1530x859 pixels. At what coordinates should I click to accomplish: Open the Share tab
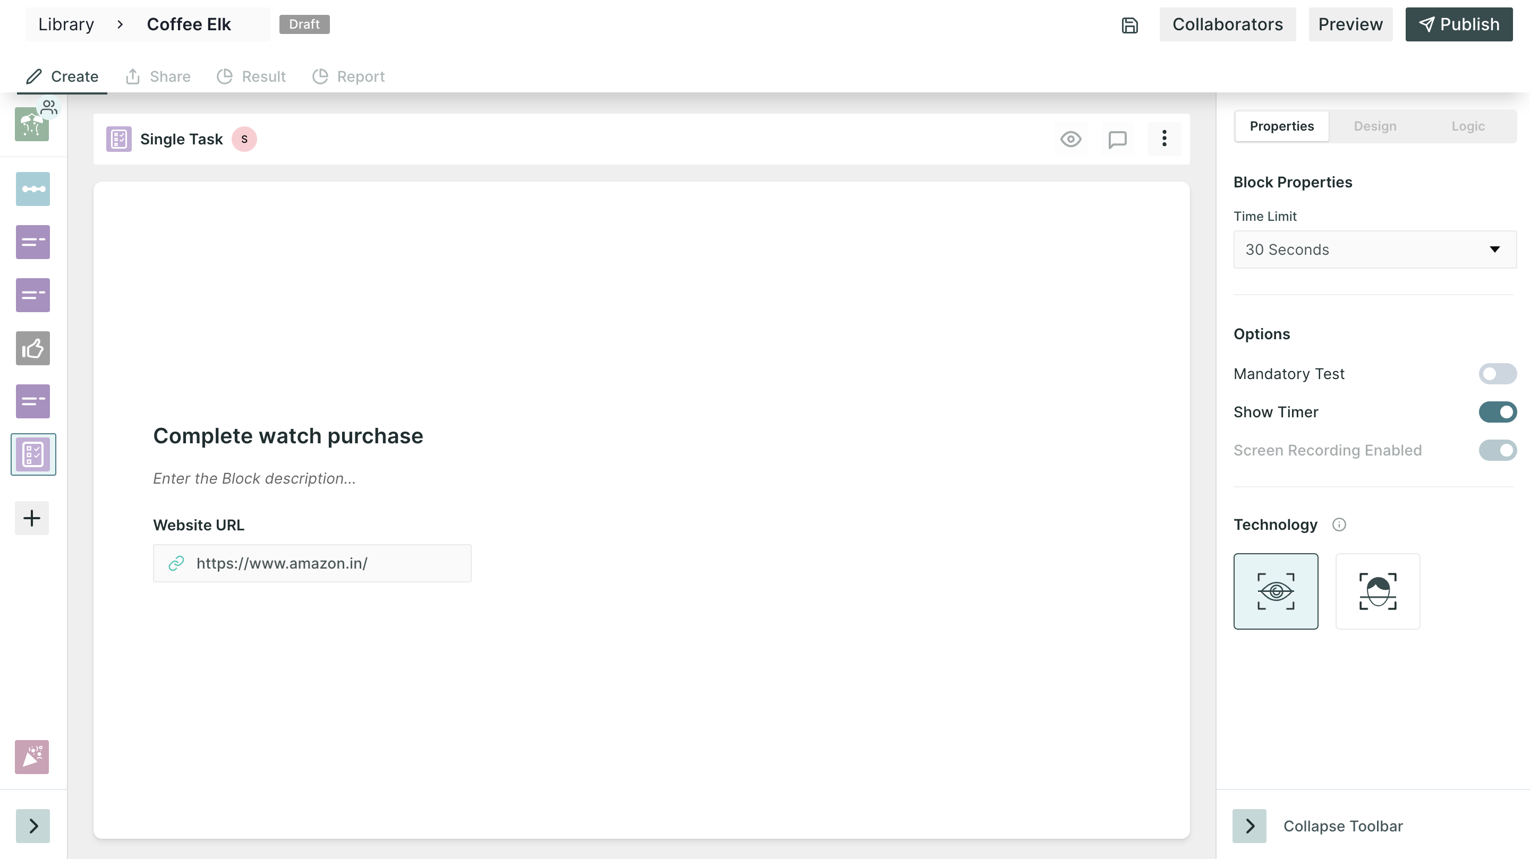coord(158,76)
